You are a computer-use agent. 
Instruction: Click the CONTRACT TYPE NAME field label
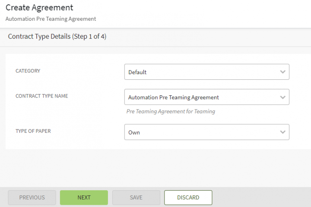coord(41,96)
